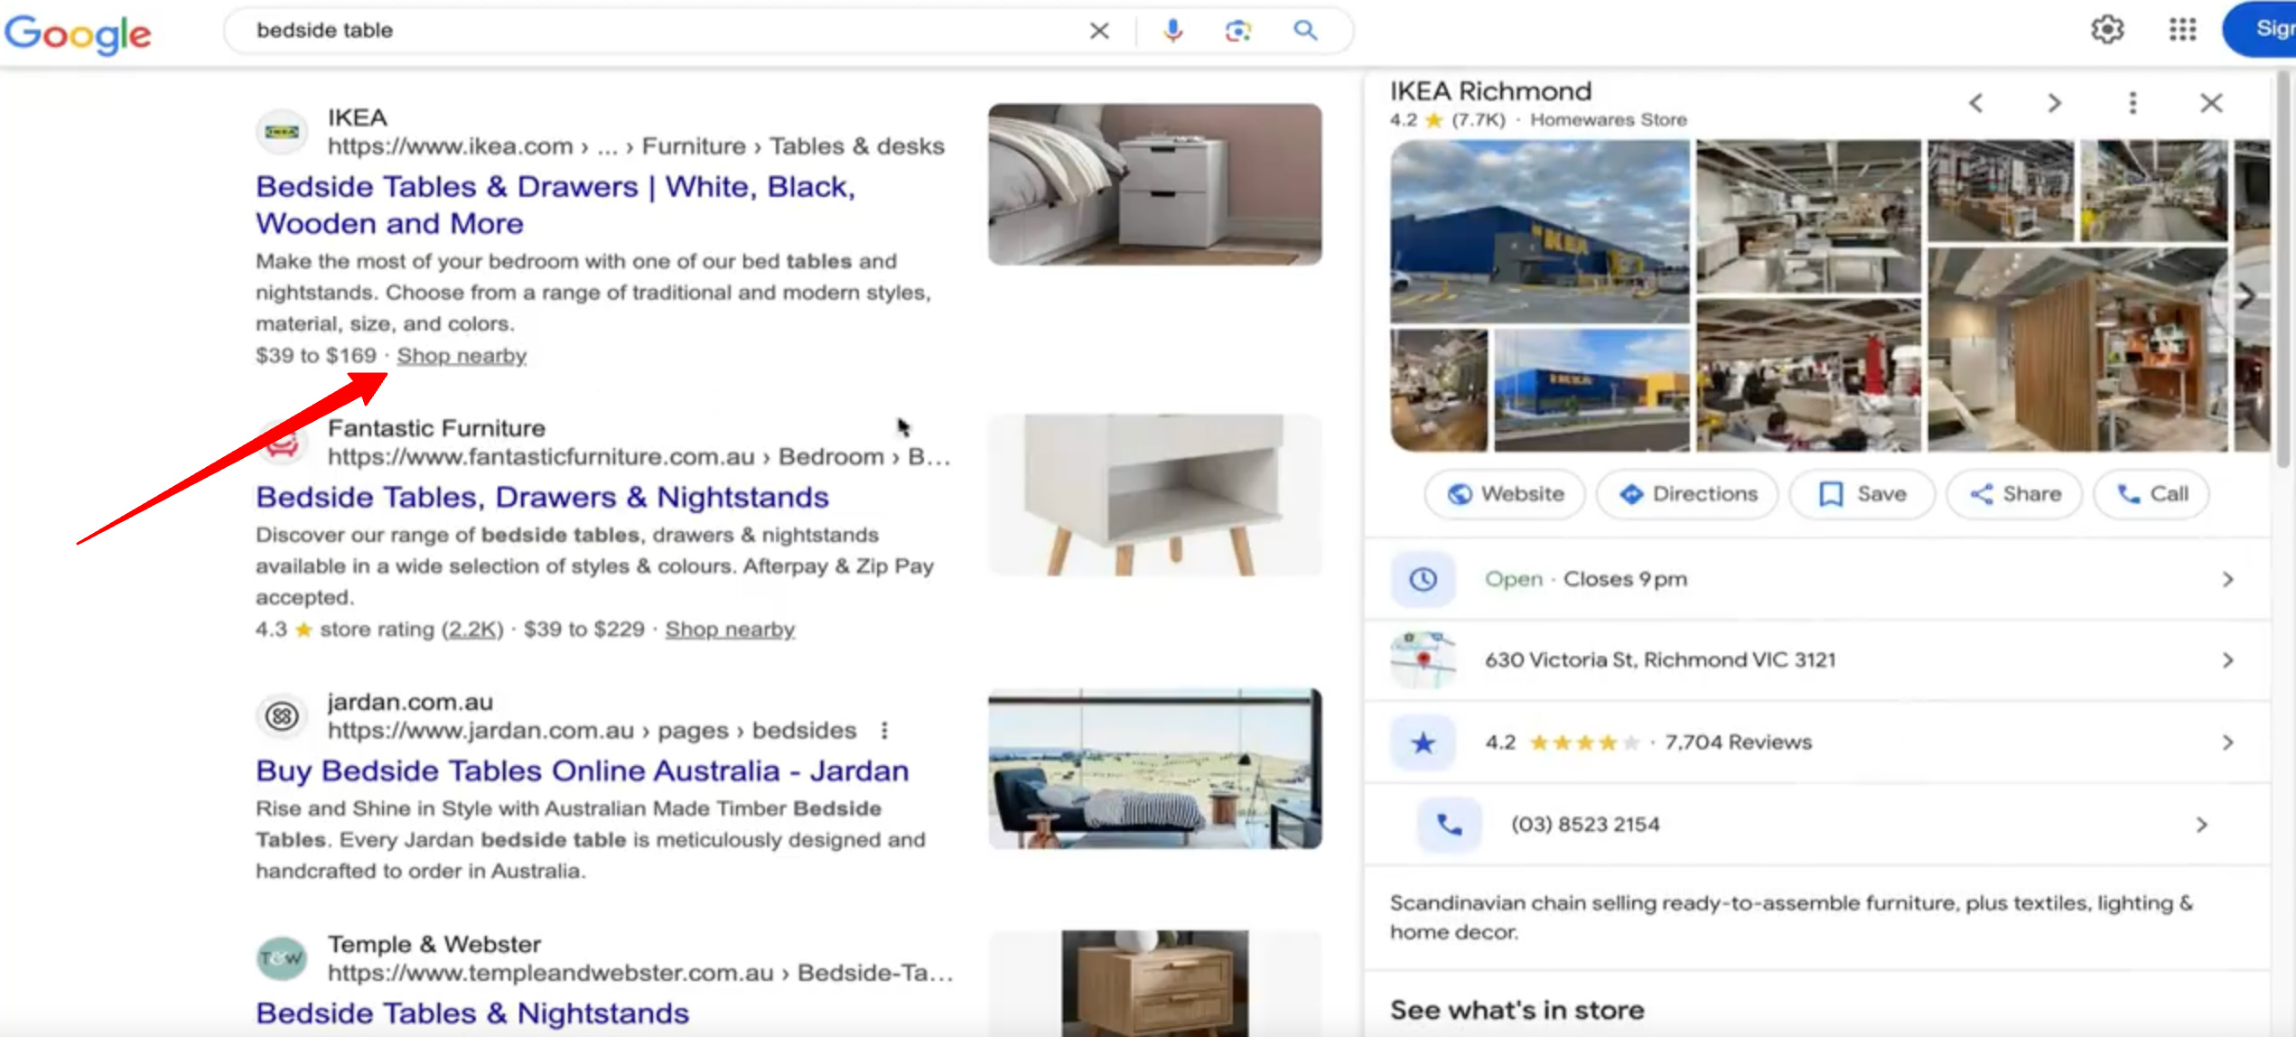Expand the 7,704 Reviews section
The height and width of the screenshot is (1037, 2296).
click(2228, 741)
